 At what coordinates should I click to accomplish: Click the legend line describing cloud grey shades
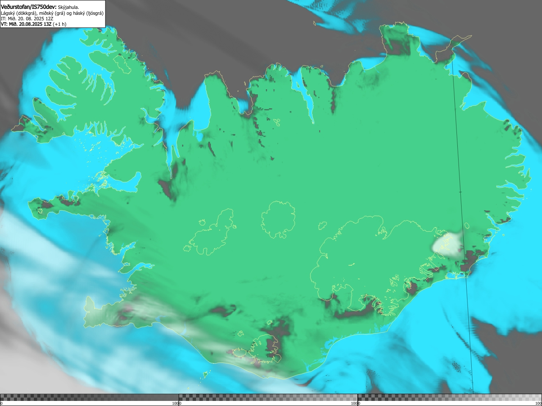point(52,13)
